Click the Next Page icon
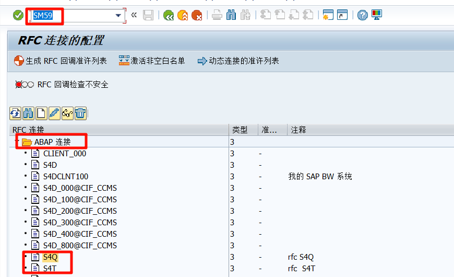The height and width of the screenshot is (277, 454). (294, 15)
